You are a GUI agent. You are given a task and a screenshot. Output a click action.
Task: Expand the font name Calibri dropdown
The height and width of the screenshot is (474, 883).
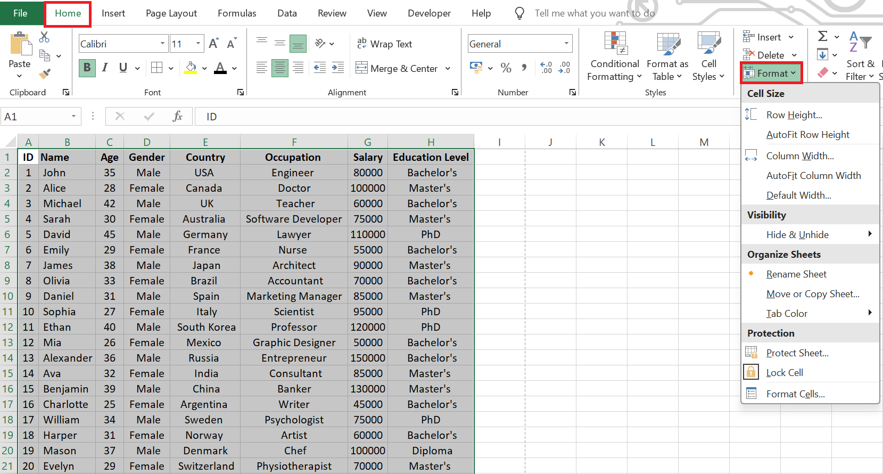pyautogui.click(x=162, y=44)
